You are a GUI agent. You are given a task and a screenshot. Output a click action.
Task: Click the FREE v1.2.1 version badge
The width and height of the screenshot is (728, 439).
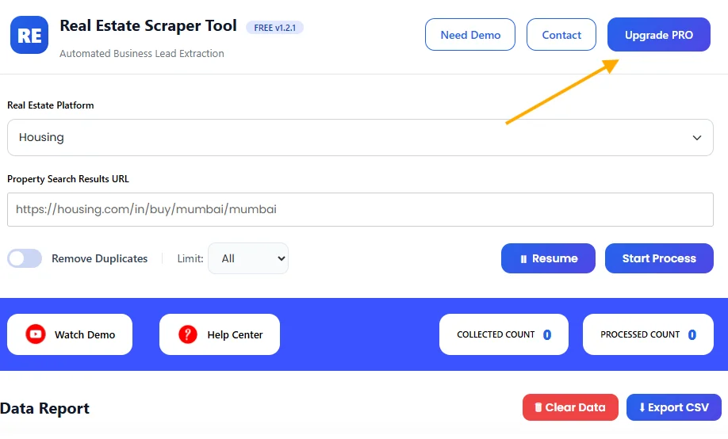[274, 28]
